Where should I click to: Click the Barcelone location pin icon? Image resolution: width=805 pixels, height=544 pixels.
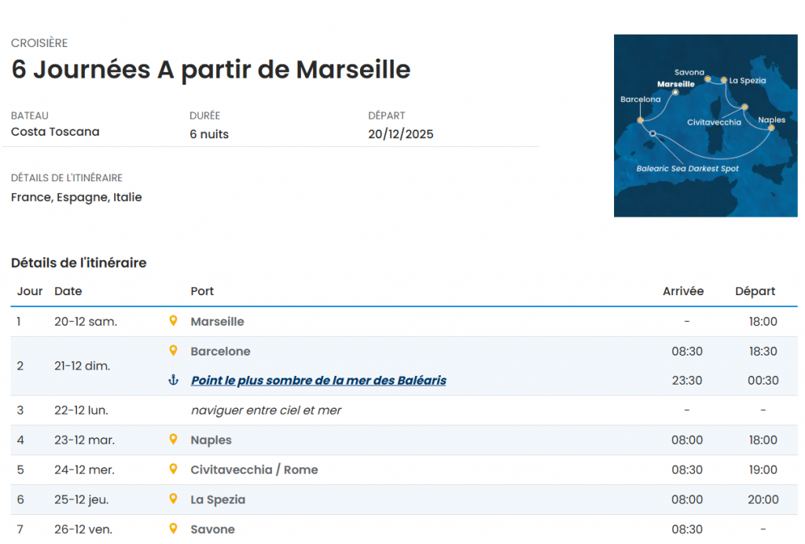tap(173, 351)
